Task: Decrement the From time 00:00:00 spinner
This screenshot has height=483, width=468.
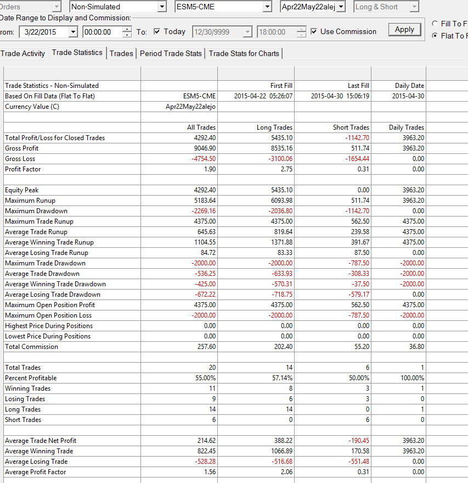Action: point(127,35)
